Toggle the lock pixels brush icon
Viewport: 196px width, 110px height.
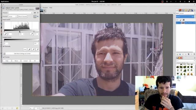click(x=180, y=20)
